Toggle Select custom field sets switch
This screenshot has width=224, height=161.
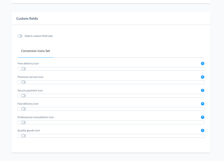pyautogui.click(x=20, y=36)
